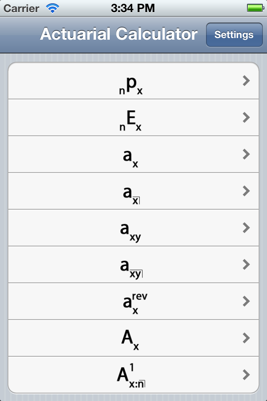Tap the chevron on the a-x row

click(x=246, y=155)
